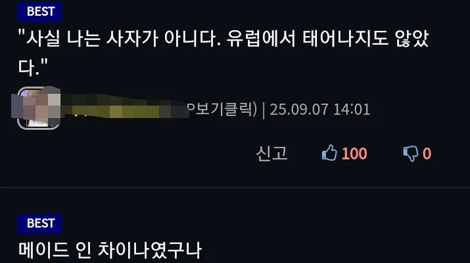Click the trailing 다." on the second line
This screenshot has height=263, width=470.
coord(33,67)
